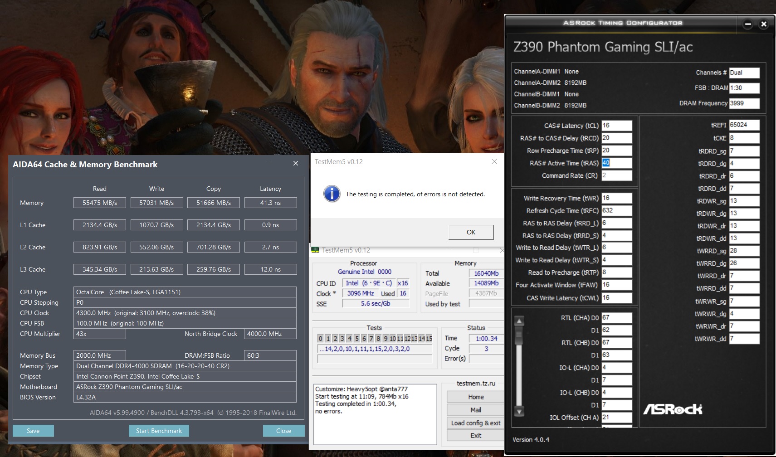Viewport: 776px width, 457px height.
Task: Click the Close button at the bottom of AIDA64
Action: pyautogui.click(x=283, y=431)
